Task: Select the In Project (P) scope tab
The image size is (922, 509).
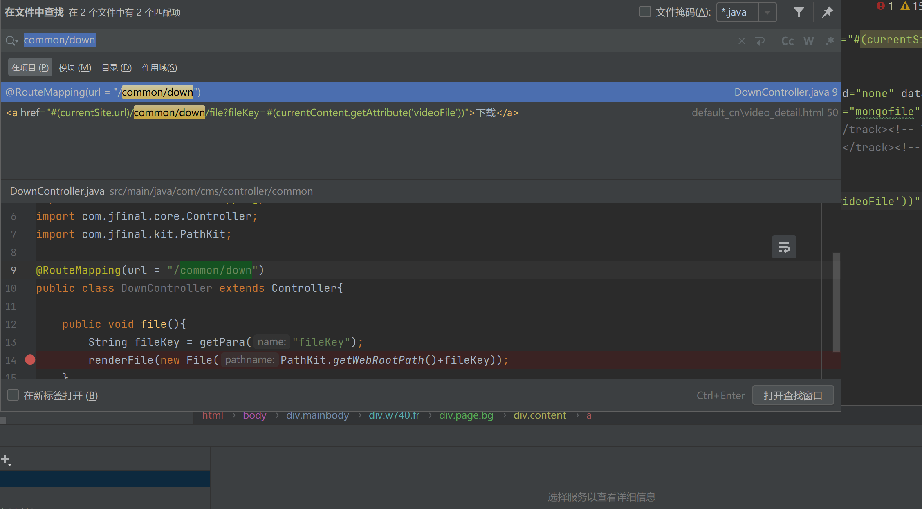Action: point(30,67)
